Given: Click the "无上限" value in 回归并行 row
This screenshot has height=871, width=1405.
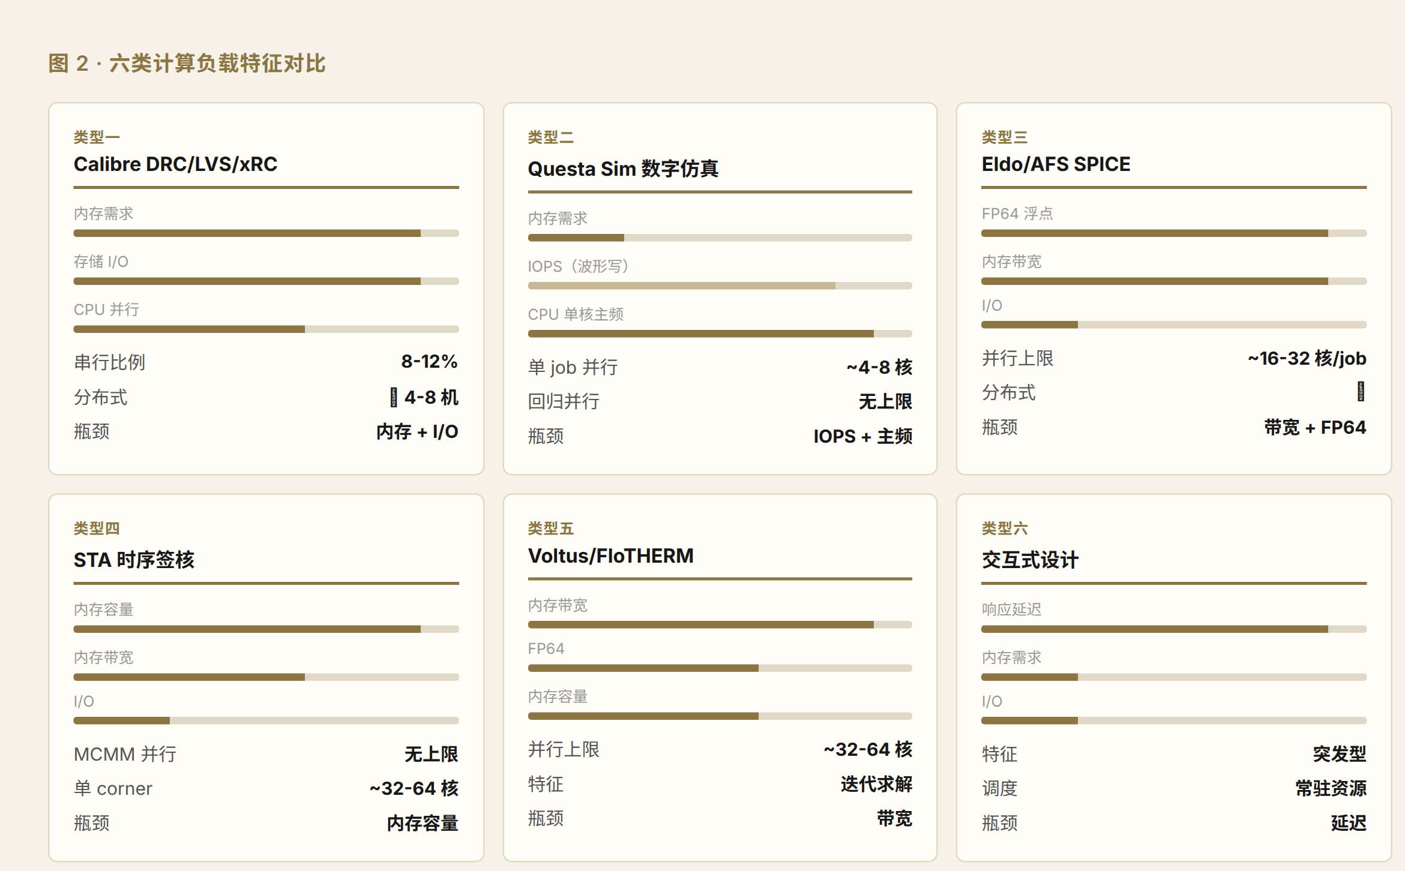Looking at the screenshot, I should click(x=885, y=401).
